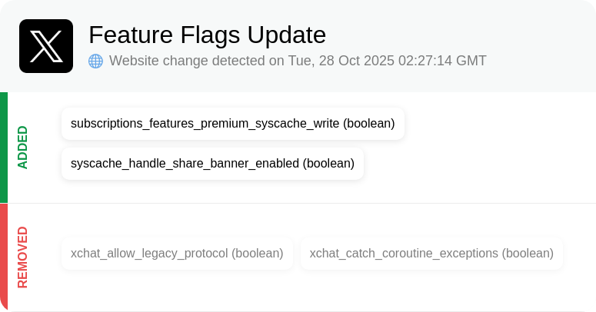Click the green ADDED section label
Image resolution: width=596 pixels, height=312 pixels.
click(23, 148)
